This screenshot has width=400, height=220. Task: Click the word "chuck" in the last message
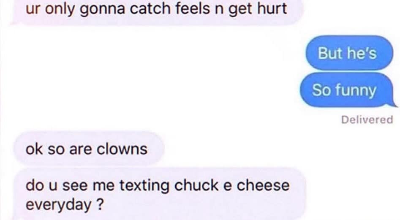coord(196,185)
